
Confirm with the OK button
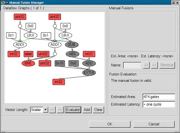tap(110, 124)
